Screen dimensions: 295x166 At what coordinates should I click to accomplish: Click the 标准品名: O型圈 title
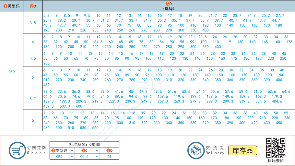[x=84, y=144]
